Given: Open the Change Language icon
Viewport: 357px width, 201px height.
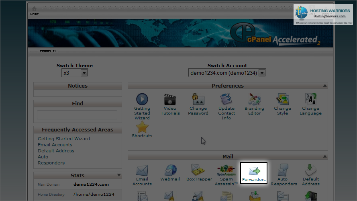Looking at the screenshot, I should (x=310, y=99).
